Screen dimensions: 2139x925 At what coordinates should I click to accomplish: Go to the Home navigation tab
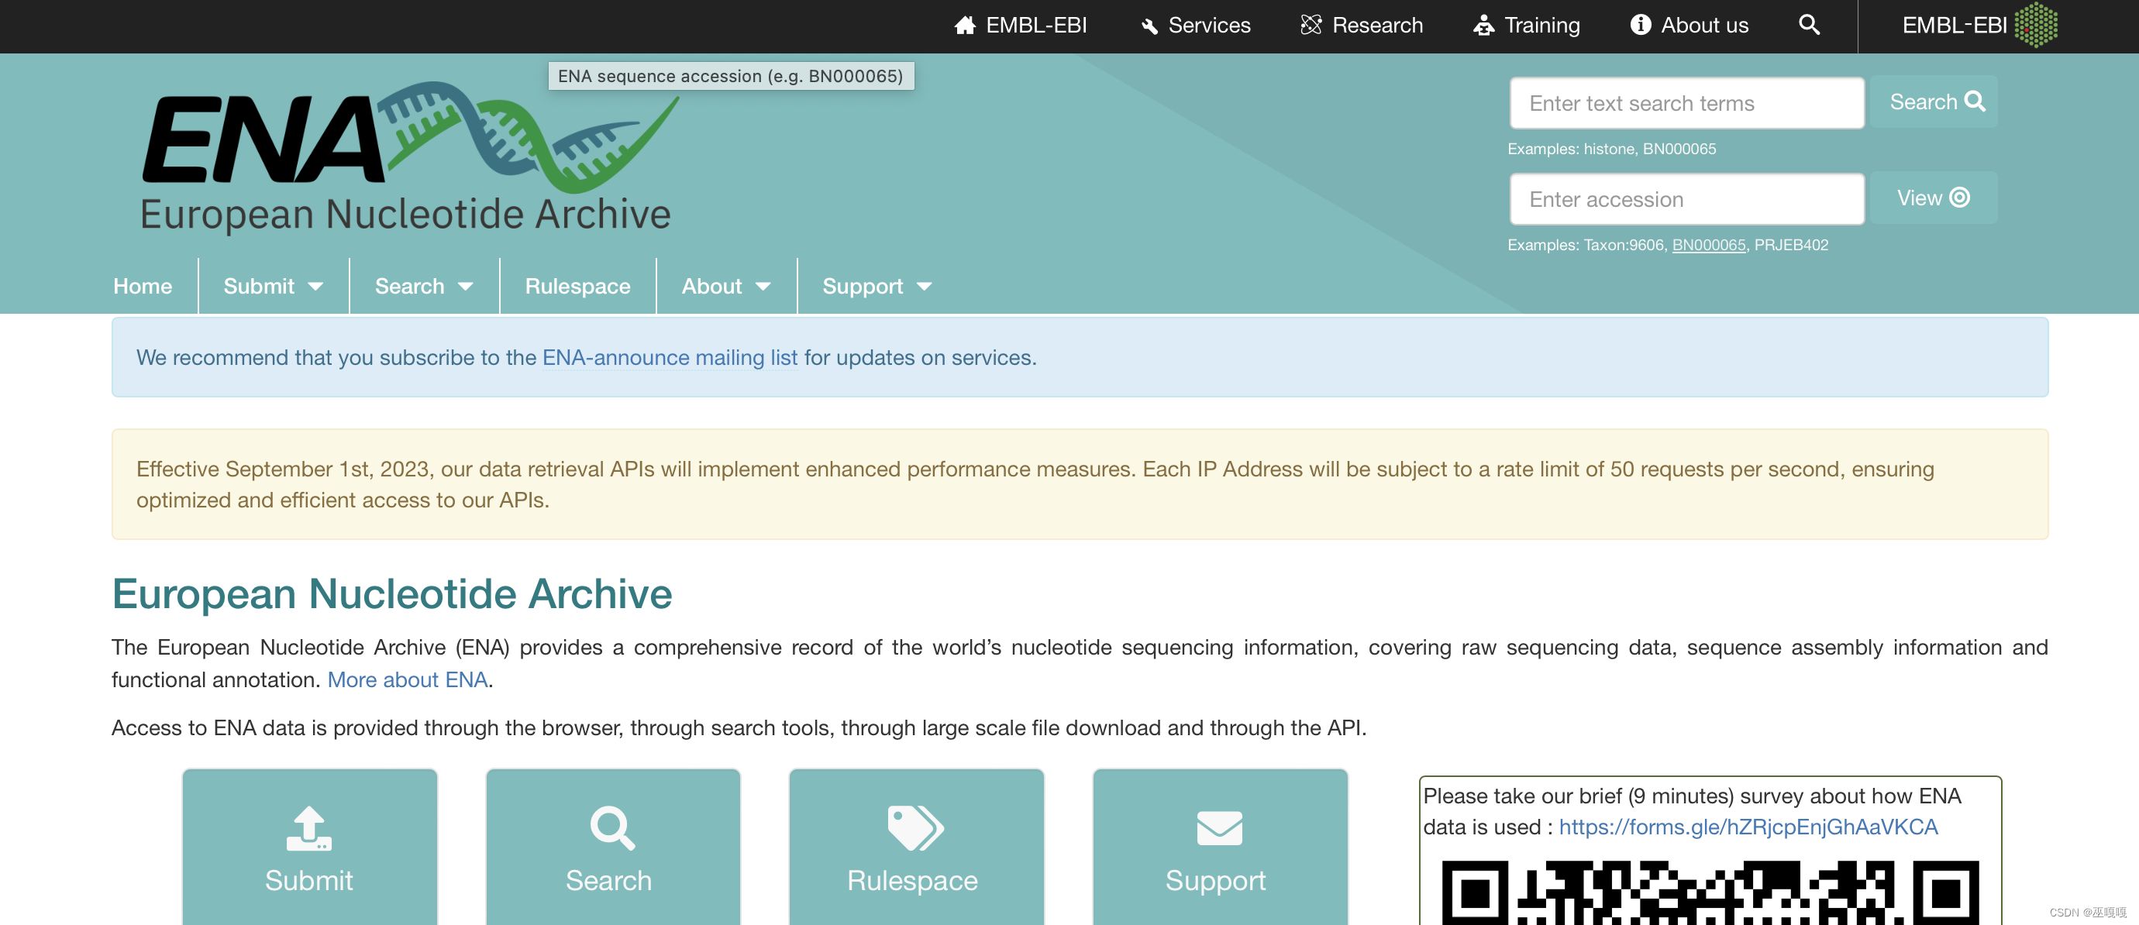[x=143, y=286]
